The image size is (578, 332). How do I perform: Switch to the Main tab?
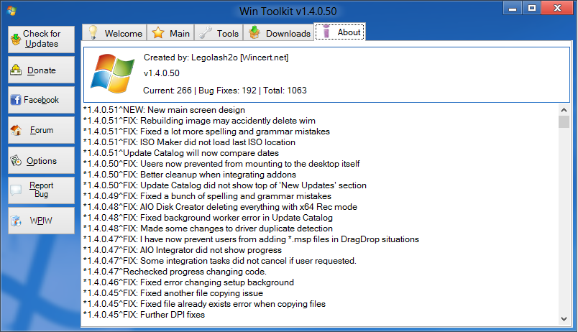pos(170,32)
